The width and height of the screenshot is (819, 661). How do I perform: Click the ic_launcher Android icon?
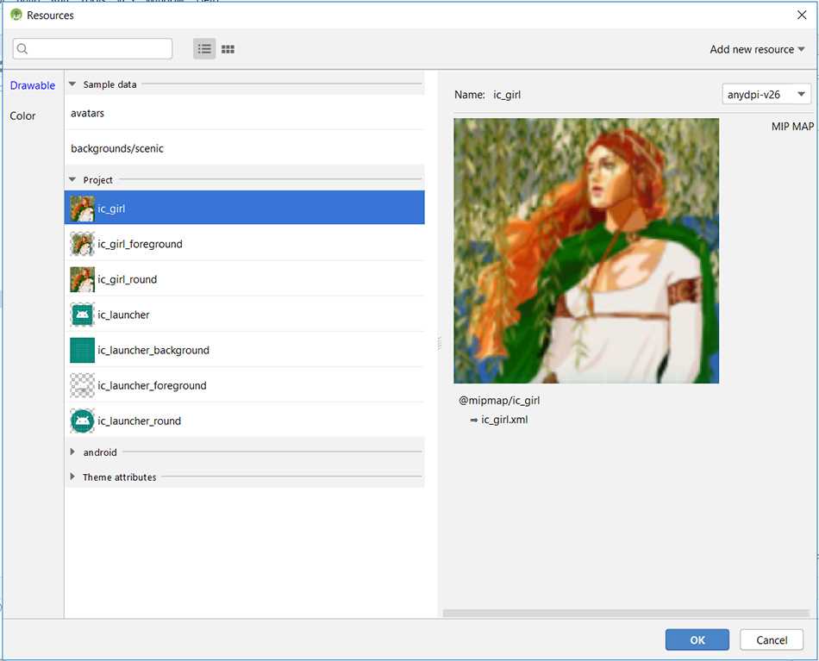(82, 315)
